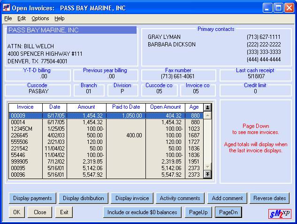Click the Cuscode field PASBAY
Viewport: 297px width, 224px height.
[38, 91]
